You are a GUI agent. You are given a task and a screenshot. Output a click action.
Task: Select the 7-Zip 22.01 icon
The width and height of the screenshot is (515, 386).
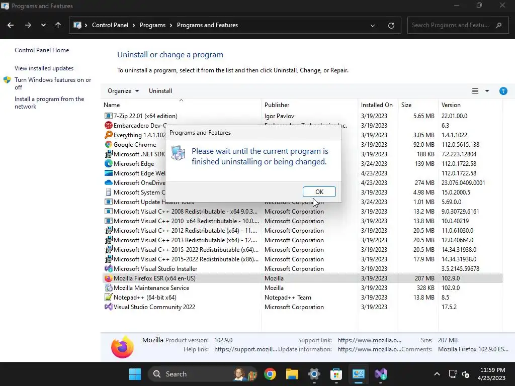pos(108,116)
